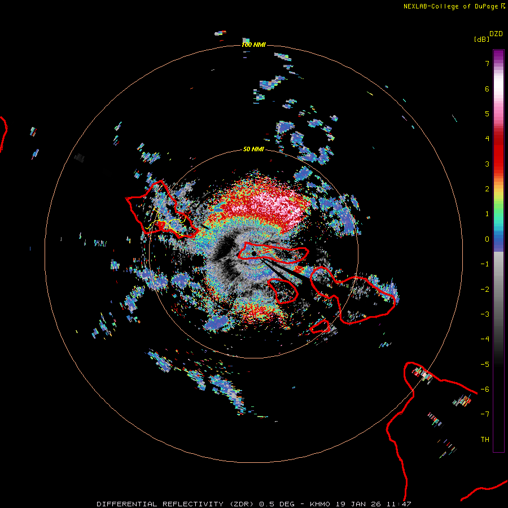Click the '5' value on the color scale

pos(487,113)
